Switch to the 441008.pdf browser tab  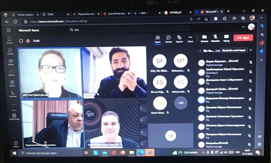click(176, 12)
